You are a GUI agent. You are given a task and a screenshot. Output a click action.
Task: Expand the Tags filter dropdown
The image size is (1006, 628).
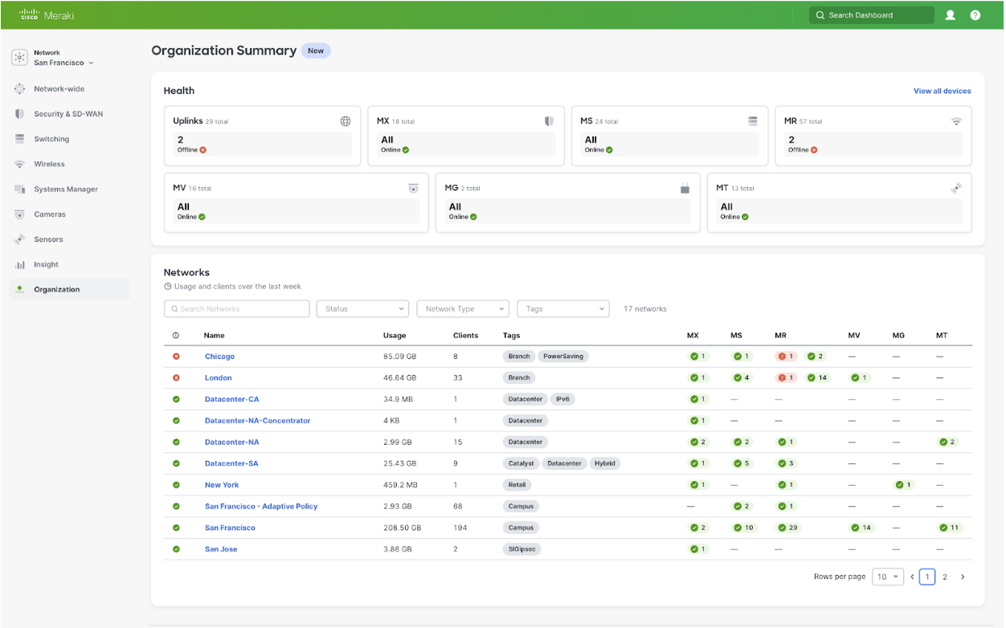click(x=562, y=309)
